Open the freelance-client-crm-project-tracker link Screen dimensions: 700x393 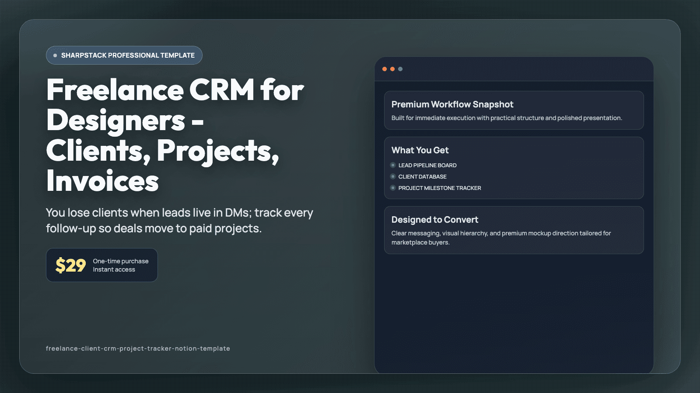point(138,348)
